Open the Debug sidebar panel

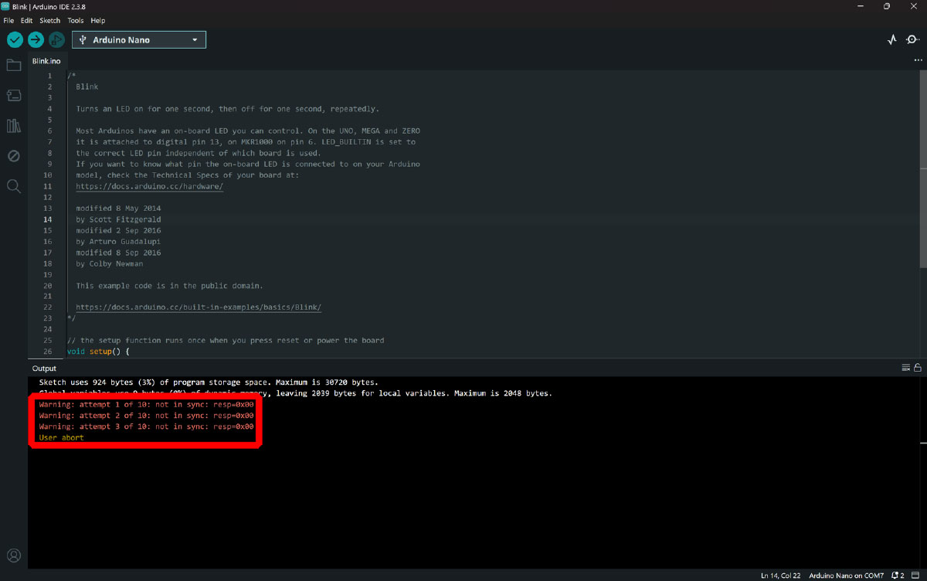click(13, 156)
